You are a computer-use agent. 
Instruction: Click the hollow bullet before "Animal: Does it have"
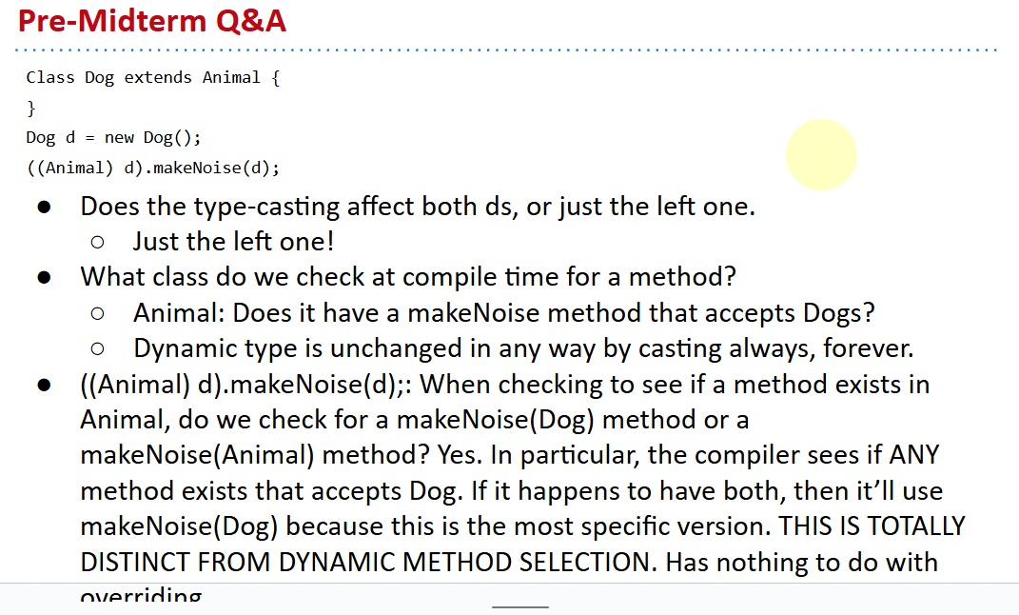(97, 313)
